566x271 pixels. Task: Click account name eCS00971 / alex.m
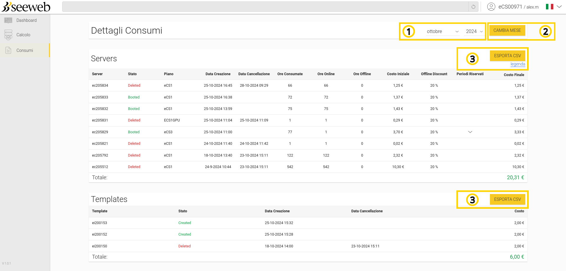tap(518, 7)
